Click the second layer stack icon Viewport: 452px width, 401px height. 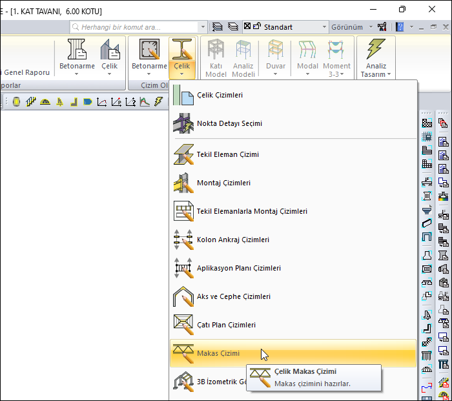point(233,27)
